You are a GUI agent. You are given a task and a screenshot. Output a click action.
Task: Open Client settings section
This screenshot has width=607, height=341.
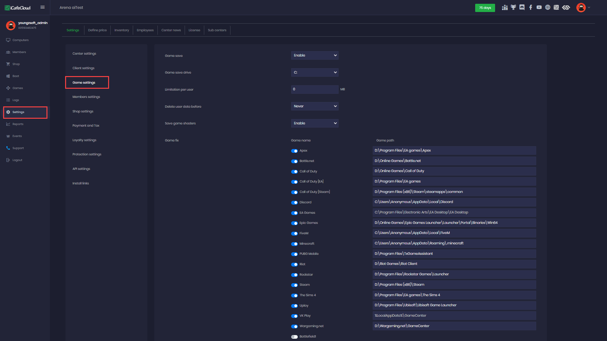[83, 68]
